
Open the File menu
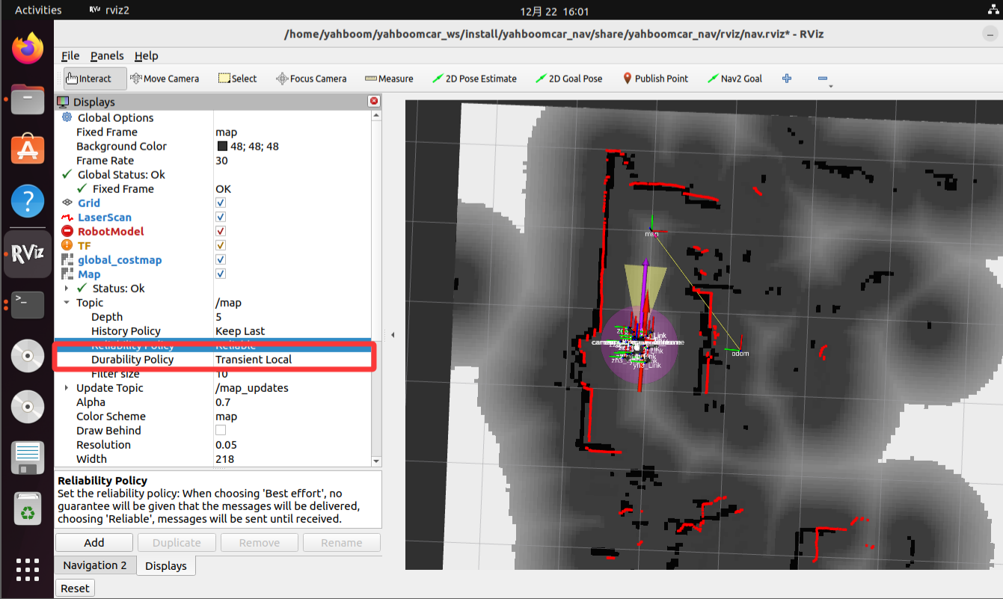tap(70, 56)
